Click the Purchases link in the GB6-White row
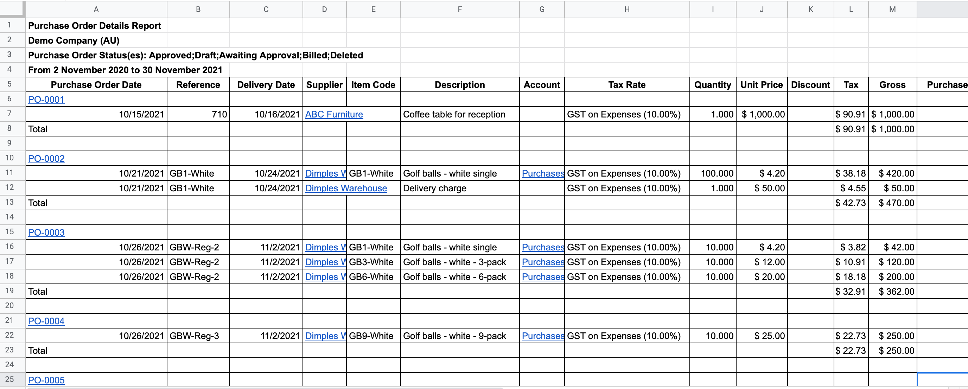This screenshot has width=968, height=389. (543, 277)
